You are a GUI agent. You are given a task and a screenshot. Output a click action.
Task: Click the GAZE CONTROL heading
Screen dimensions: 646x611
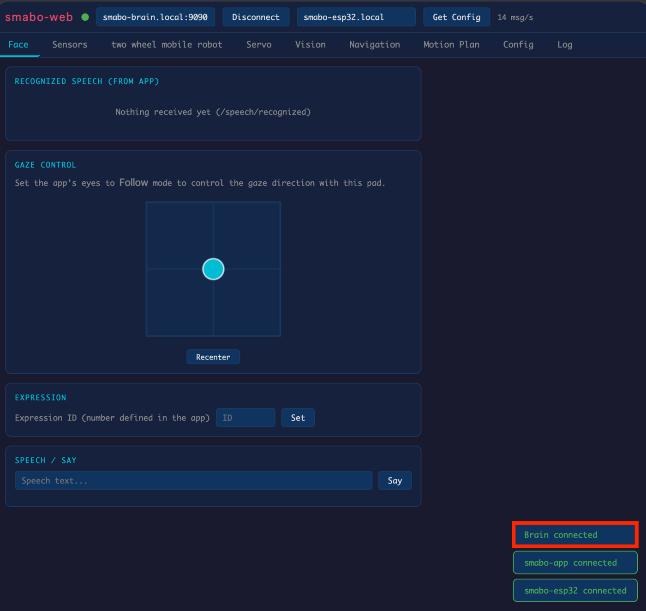click(x=45, y=165)
